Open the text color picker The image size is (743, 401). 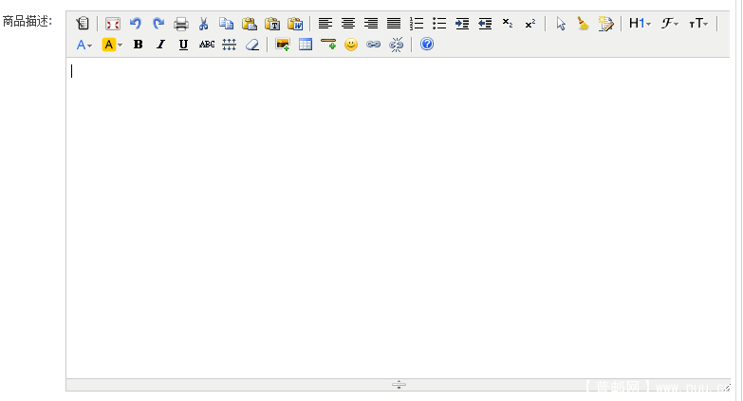coord(84,45)
